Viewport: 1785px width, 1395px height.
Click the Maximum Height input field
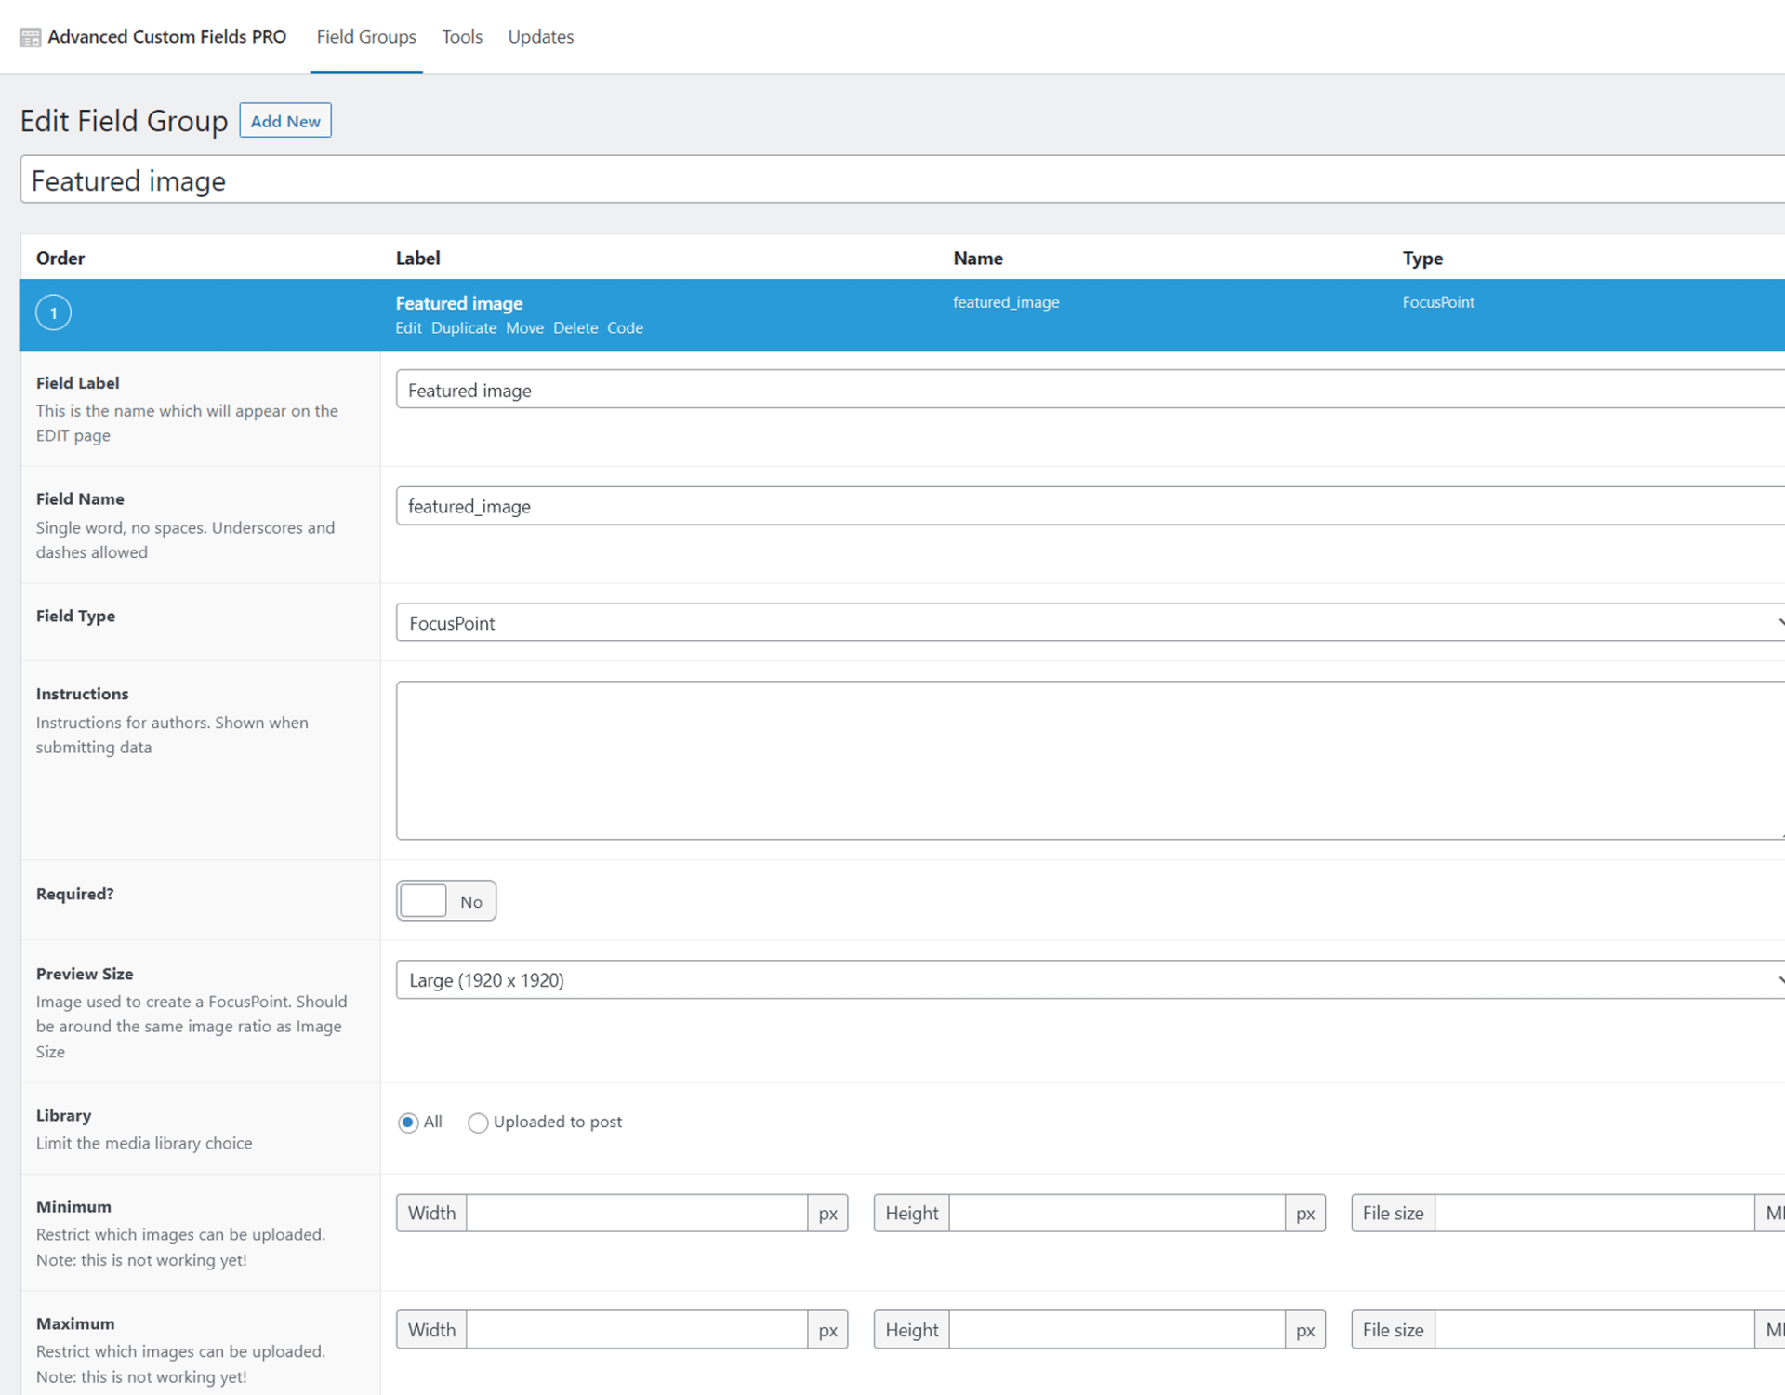click(x=1117, y=1330)
